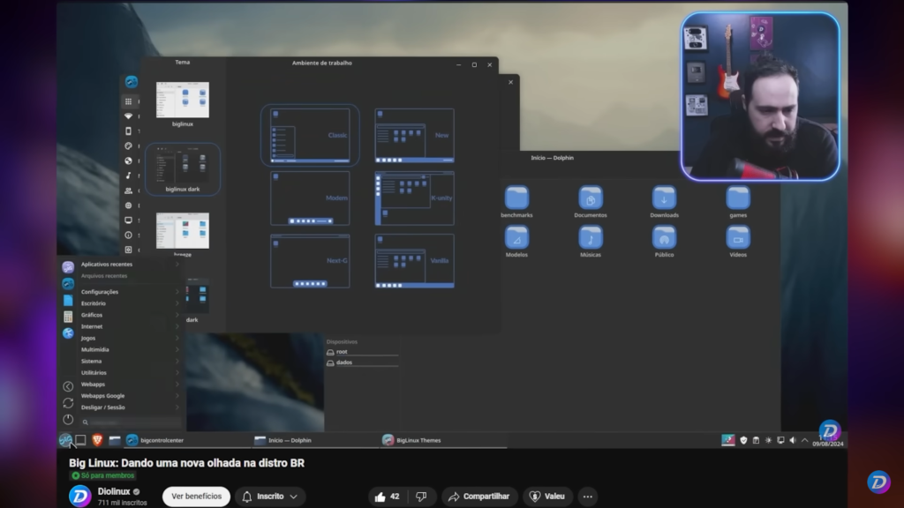Click Ver benefícios button
Screen dimensions: 904x508
196,497
